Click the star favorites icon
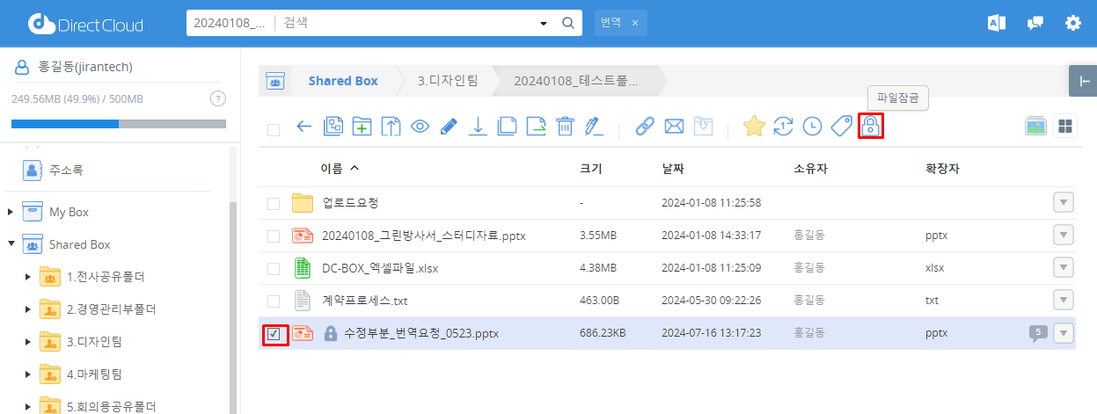This screenshot has width=1097, height=414. pyautogui.click(x=754, y=127)
